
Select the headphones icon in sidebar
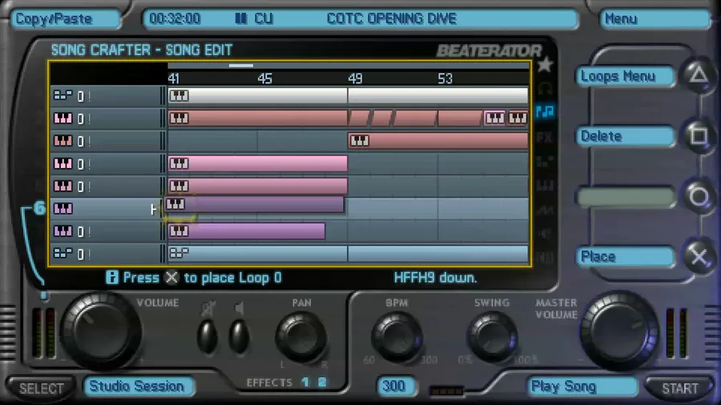coord(545,88)
